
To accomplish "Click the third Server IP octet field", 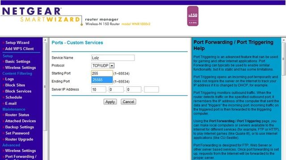I will (134, 89).
